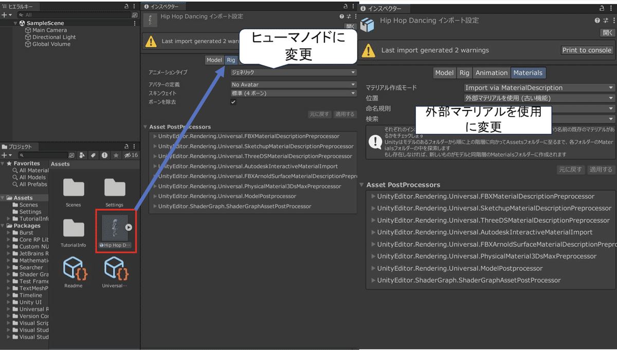617x350 pixels.
Task: Click the plus create button in the Project panel
Action: 5,155
